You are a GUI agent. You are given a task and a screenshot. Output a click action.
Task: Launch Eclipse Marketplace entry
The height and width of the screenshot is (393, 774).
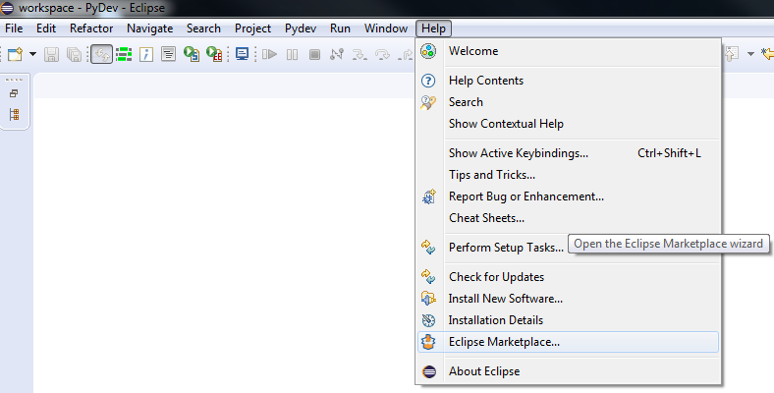tap(568, 342)
